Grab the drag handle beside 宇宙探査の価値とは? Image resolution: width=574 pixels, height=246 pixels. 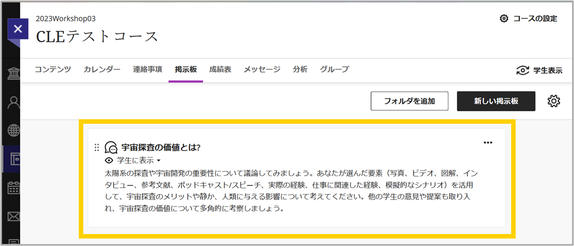tap(97, 148)
